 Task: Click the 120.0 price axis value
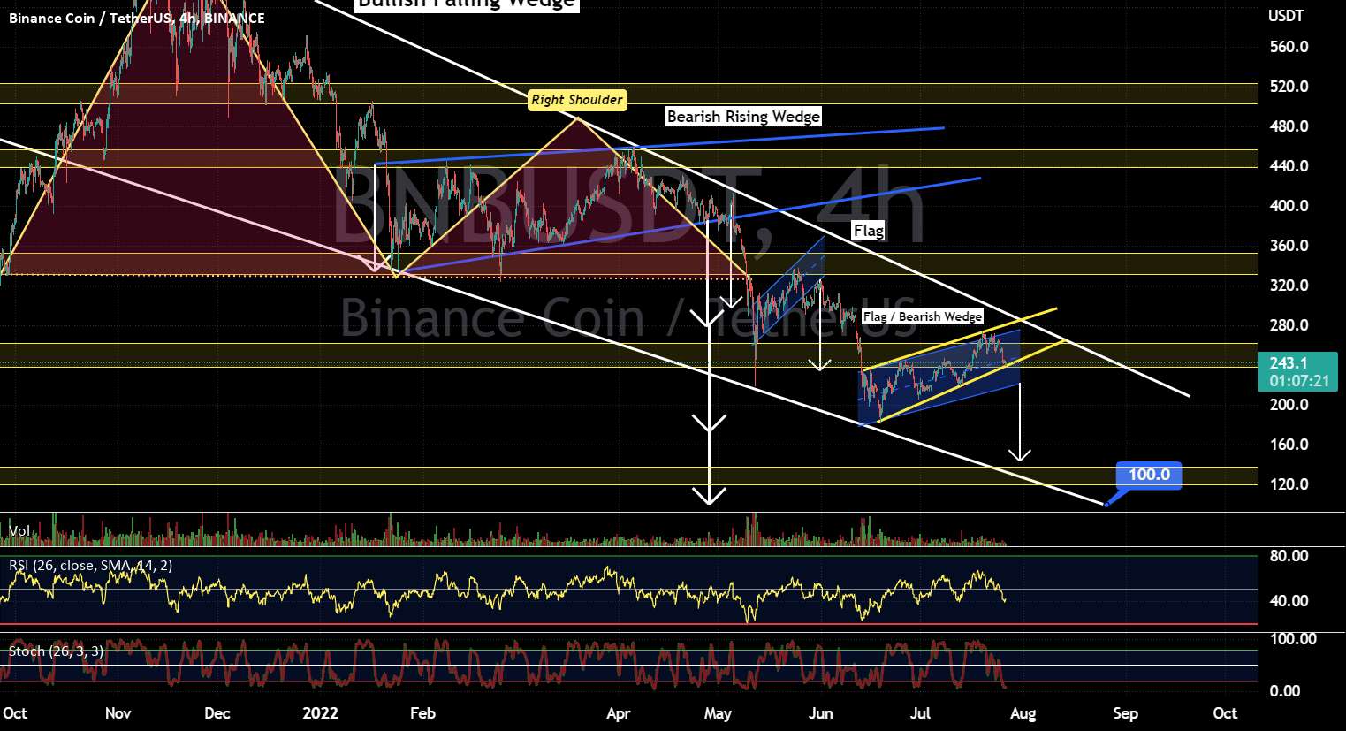pos(1289,484)
